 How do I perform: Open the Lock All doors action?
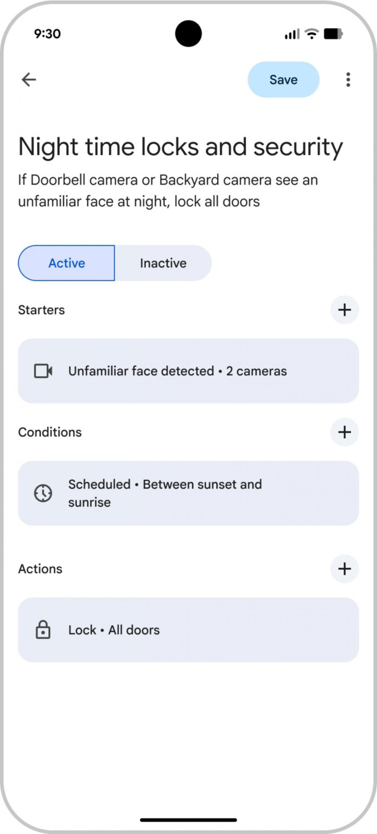tap(188, 630)
